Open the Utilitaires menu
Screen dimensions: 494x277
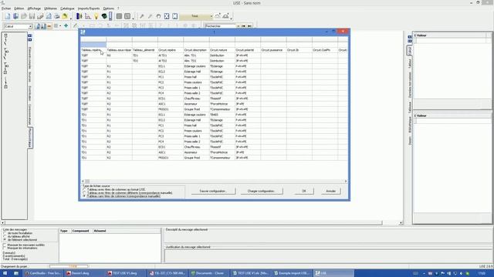point(50,8)
